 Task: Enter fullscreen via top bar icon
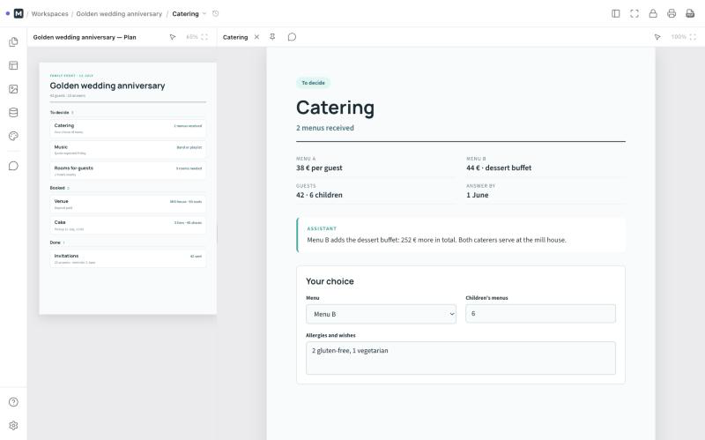click(634, 13)
